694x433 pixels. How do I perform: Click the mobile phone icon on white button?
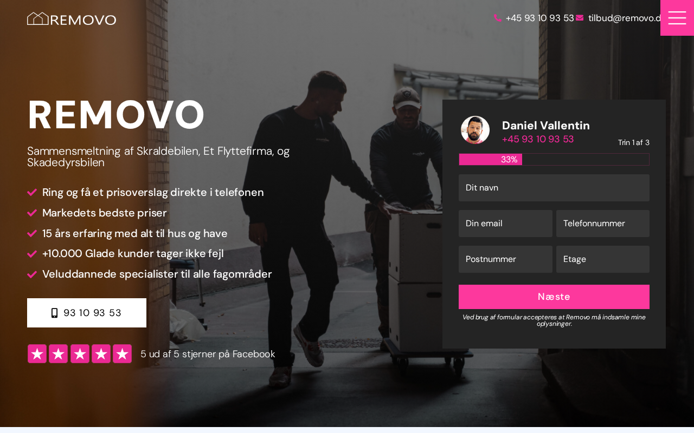(54, 313)
